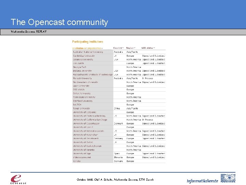Select University of Vigo row name
246x185 pixels.
[82, 153]
